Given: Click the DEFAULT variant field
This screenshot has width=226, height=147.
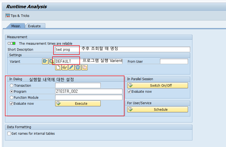Looking at the screenshot, I should pos(89,61).
